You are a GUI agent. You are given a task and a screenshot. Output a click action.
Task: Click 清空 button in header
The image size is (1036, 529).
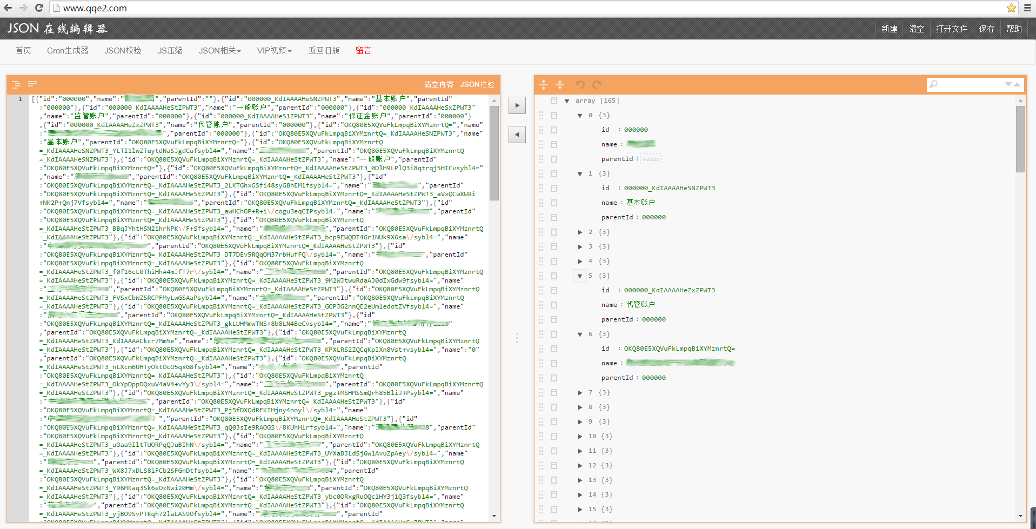click(917, 29)
